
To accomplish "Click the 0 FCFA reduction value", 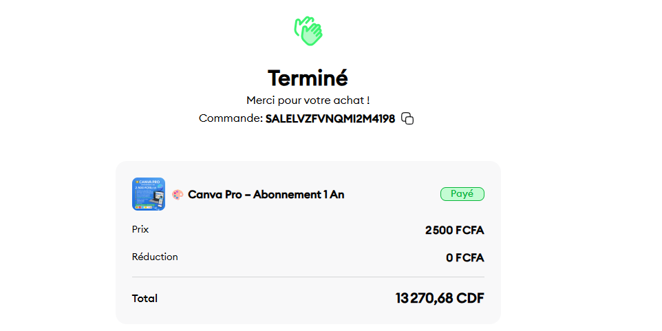I will 465,257.
